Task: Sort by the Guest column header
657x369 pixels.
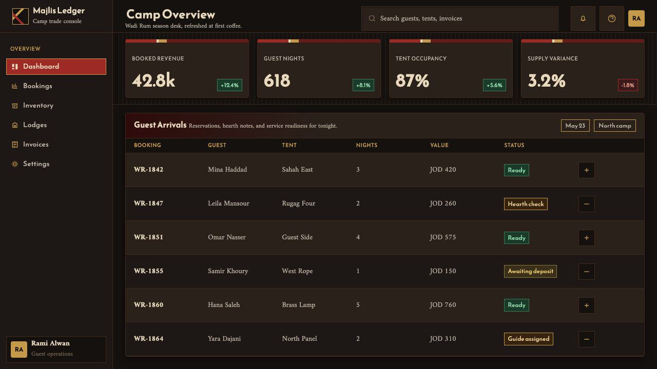Action: coord(217,146)
